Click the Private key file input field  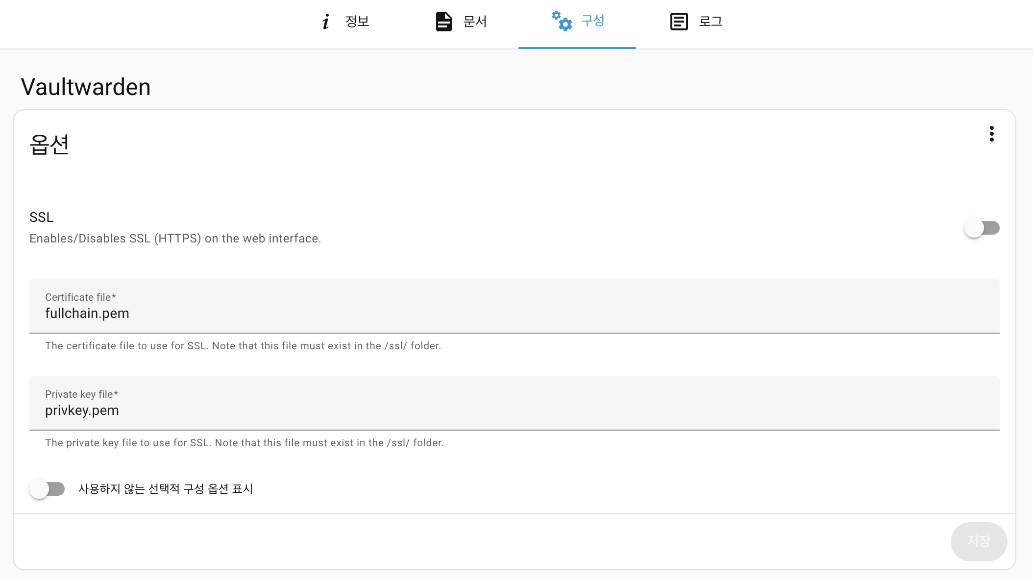coord(515,403)
